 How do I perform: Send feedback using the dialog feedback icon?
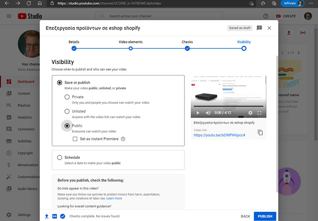pos(259,28)
